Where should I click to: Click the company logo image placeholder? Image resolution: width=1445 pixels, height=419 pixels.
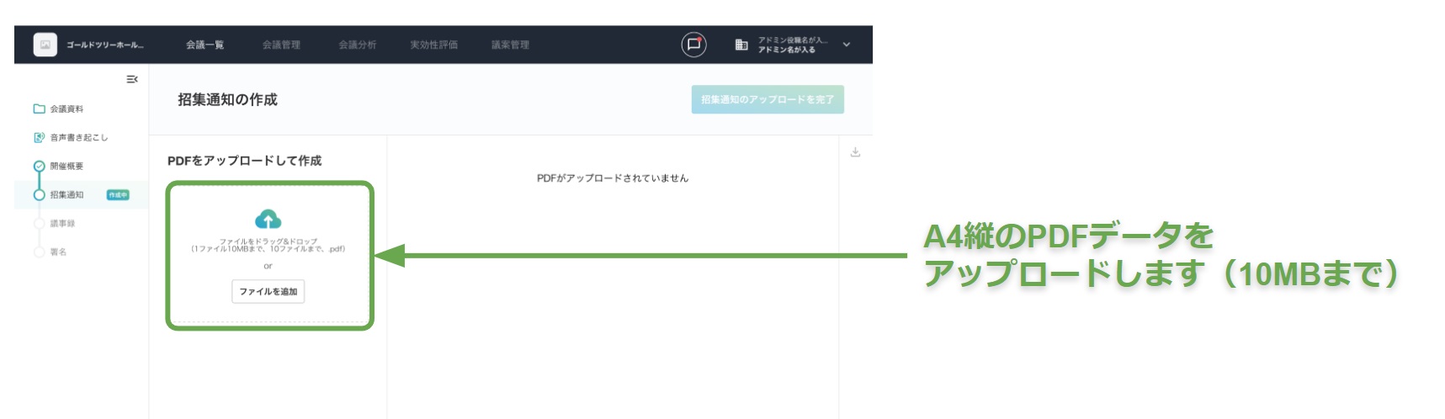click(x=45, y=45)
